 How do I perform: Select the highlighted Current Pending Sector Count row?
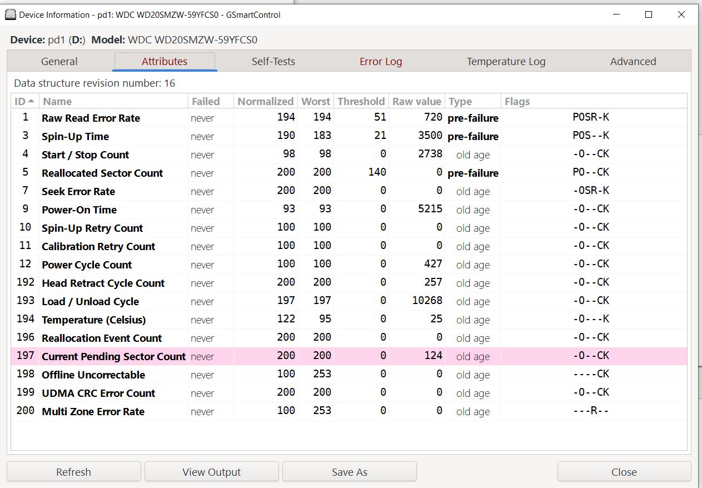point(349,356)
